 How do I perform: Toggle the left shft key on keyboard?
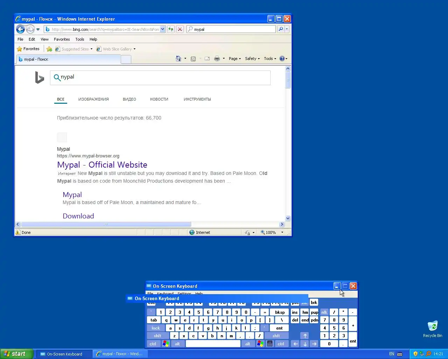click(157, 336)
